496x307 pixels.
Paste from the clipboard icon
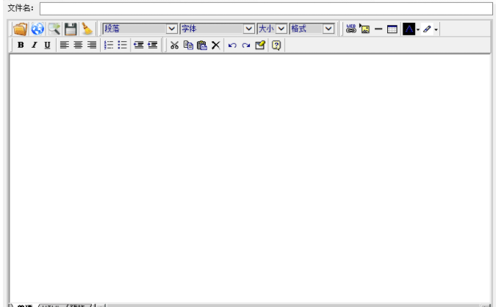(x=202, y=46)
